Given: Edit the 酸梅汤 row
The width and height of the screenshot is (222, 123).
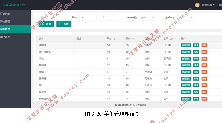Looking at the screenshot, I should point(196,79).
